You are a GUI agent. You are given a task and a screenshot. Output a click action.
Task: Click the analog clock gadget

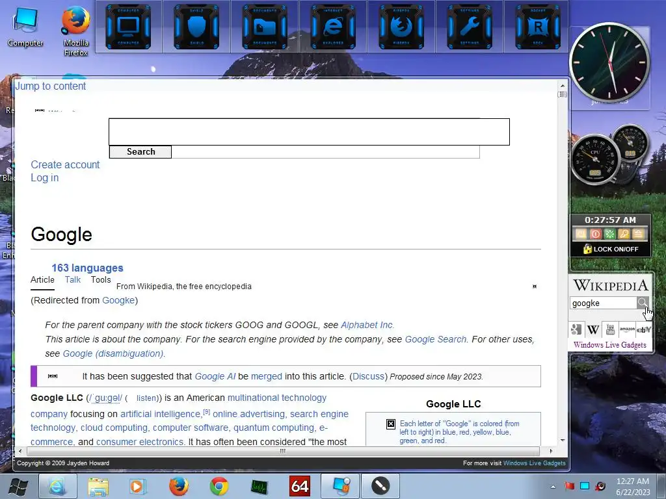[609, 63]
